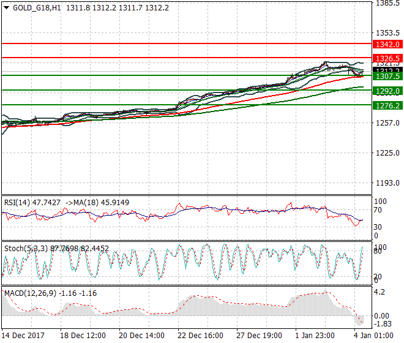
Task: Select the 1342.0 red resistance price label
Action: pos(387,45)
